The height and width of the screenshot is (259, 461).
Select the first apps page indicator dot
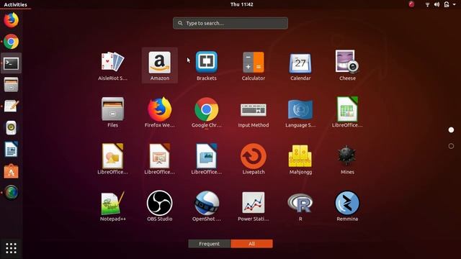point(451,129)
